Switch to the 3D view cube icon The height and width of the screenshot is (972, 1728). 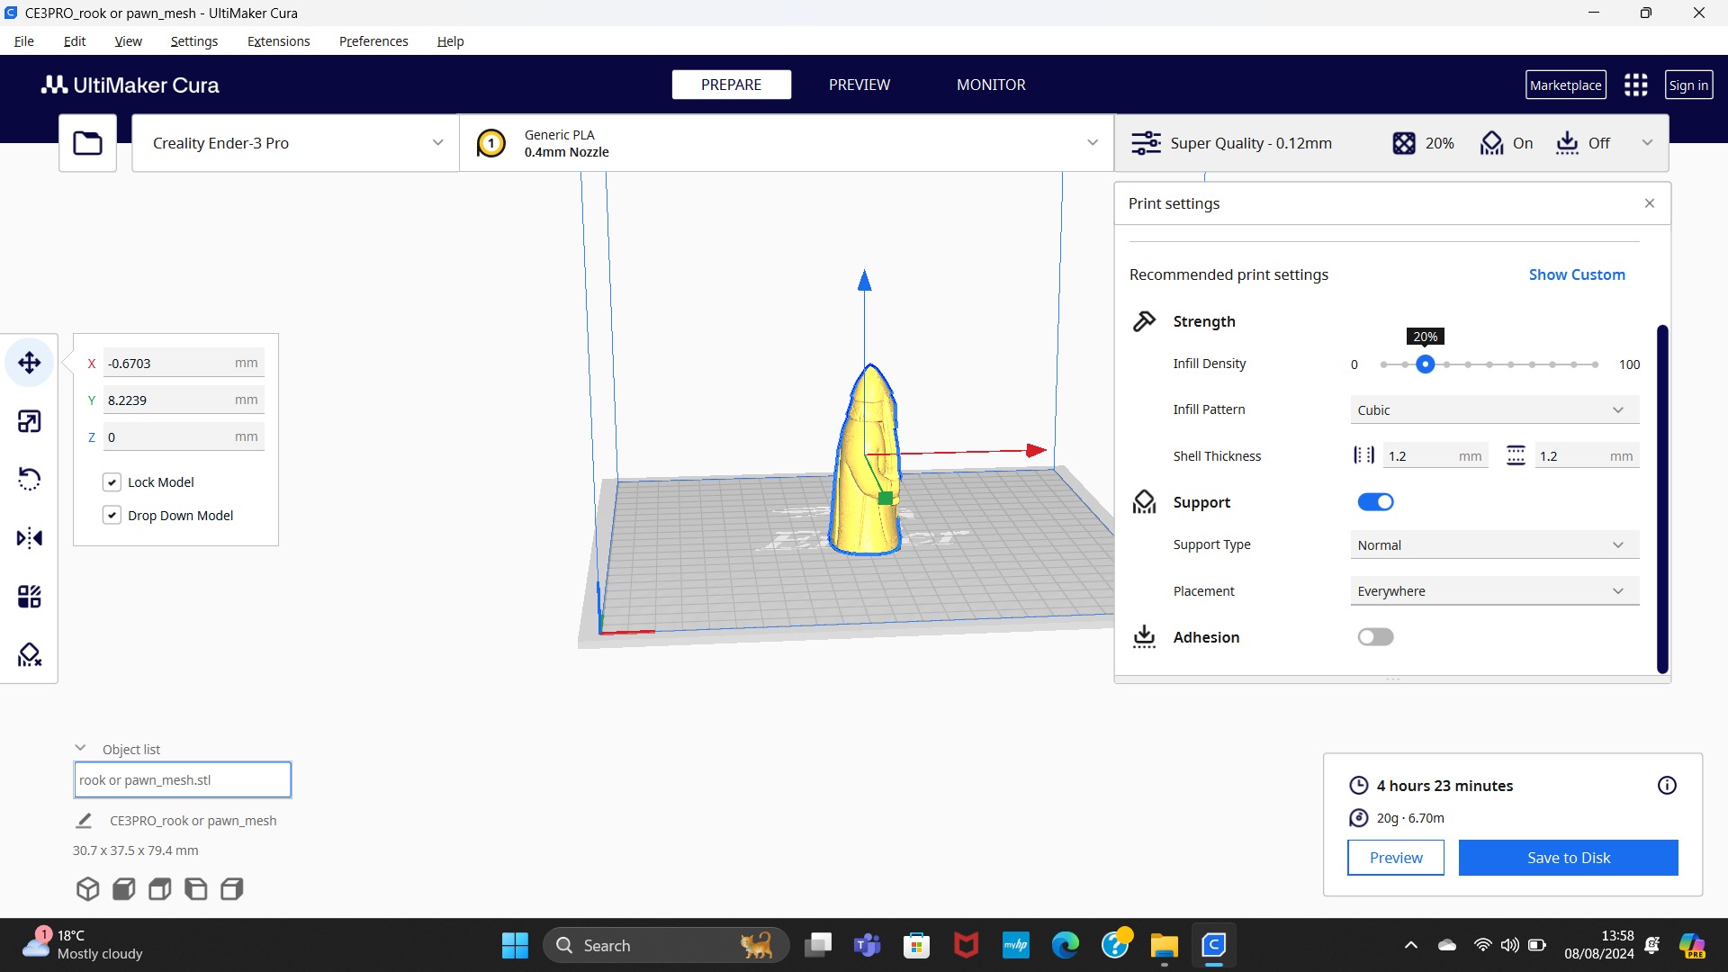point(87,889)
